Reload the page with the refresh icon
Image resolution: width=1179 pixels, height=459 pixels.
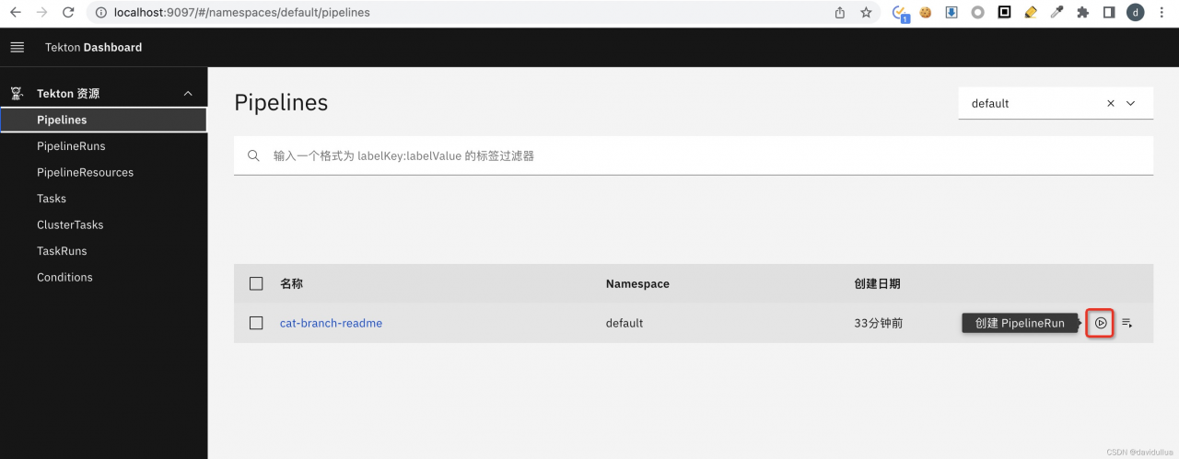[68, 13]
